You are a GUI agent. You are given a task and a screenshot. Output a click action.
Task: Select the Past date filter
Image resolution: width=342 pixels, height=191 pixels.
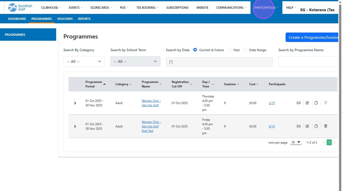(229, 50)
